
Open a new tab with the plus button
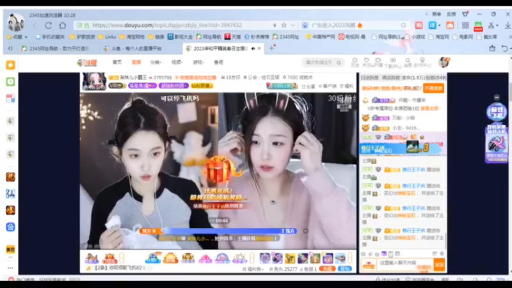point(271,49)
